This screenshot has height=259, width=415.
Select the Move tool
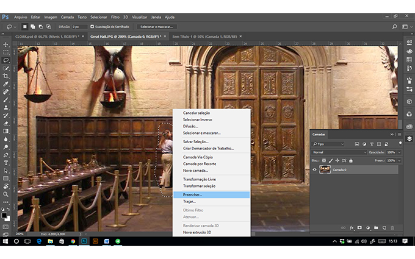click(x=5, y=44)
